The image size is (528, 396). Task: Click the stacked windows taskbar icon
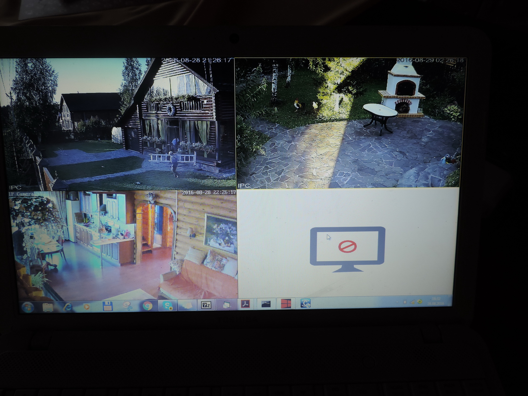click(x=226, y=305)
